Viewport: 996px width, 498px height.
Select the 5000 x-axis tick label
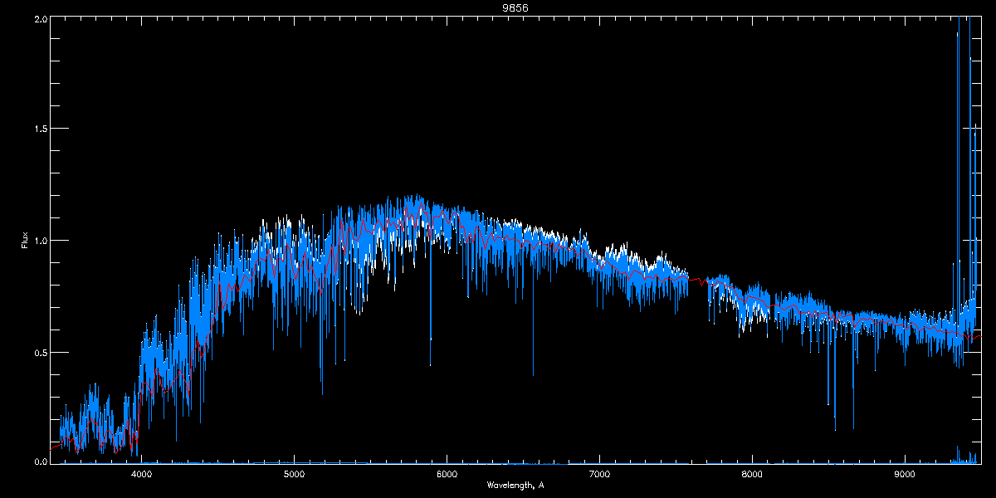tap(294, 475)
